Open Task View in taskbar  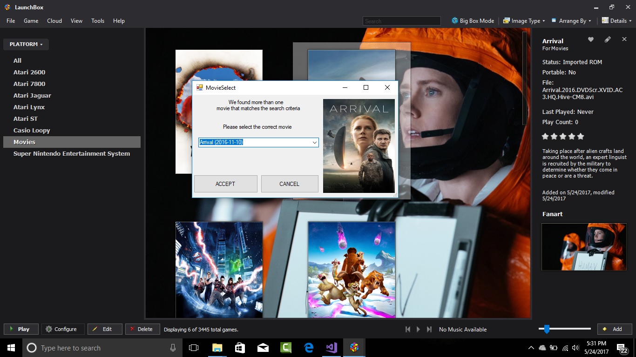pyautogui.click(x=194, y=348)
